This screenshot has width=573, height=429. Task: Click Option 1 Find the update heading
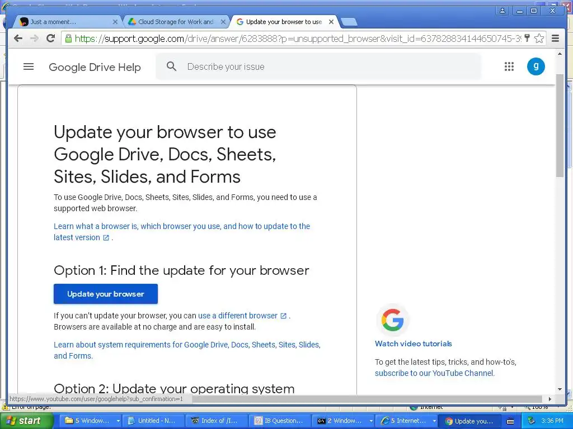(181, 270)
